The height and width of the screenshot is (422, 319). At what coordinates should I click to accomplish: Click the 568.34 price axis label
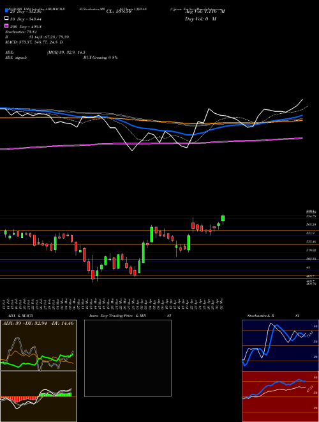tap(311, 224)
